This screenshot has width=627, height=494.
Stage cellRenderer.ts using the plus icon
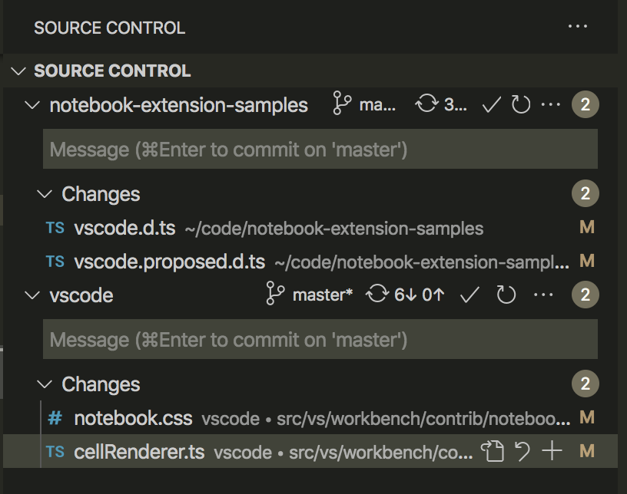[551, 452]
